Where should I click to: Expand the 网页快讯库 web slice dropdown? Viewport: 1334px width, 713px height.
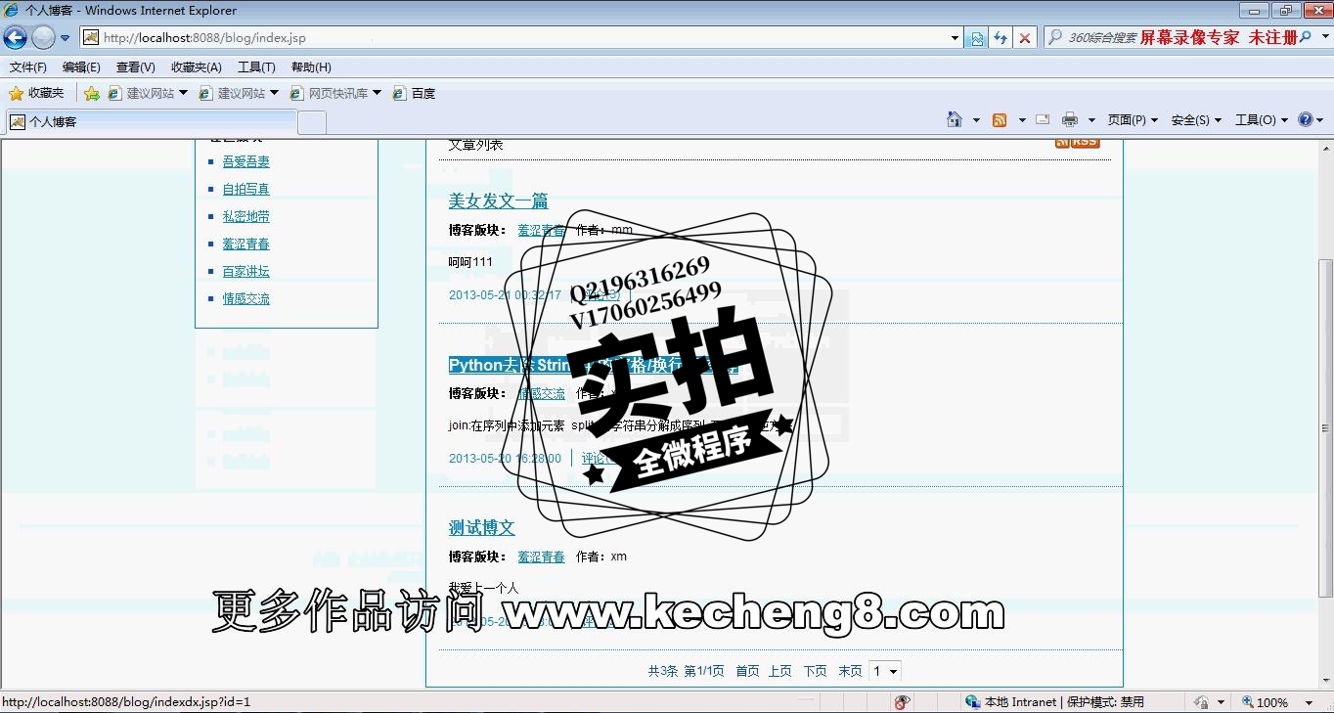pos(377,93)
